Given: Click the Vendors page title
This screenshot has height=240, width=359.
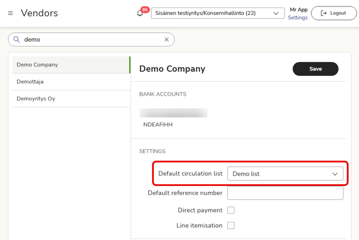Looking at the screenshot, I should tap(39, 13).
